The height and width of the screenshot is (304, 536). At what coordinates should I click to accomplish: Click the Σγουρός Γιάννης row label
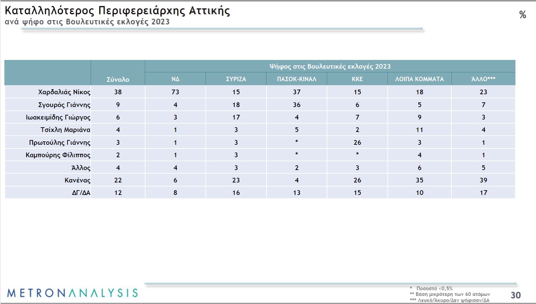point(64,105)
